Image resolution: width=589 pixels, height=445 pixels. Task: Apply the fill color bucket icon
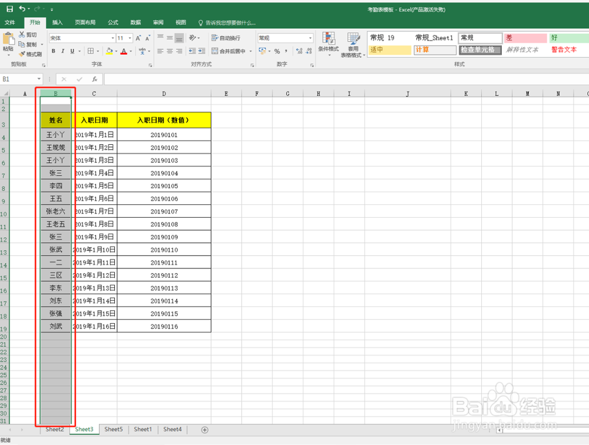[109, 51]
